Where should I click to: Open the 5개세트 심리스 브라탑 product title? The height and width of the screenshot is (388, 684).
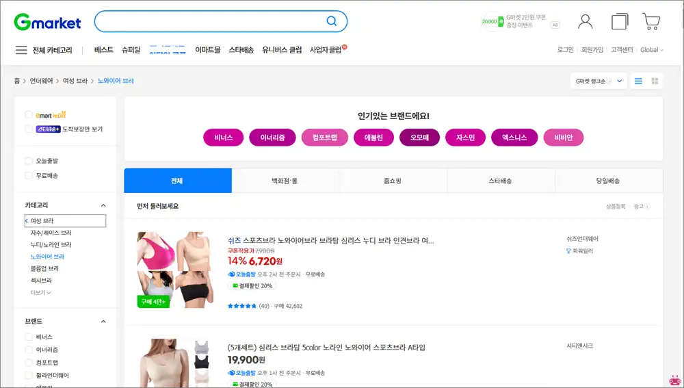point(326,348)
